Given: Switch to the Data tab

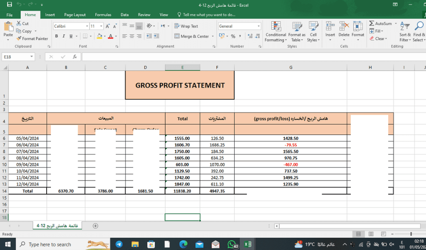Looking at the screenshot, I should click(x=125, y=15).
